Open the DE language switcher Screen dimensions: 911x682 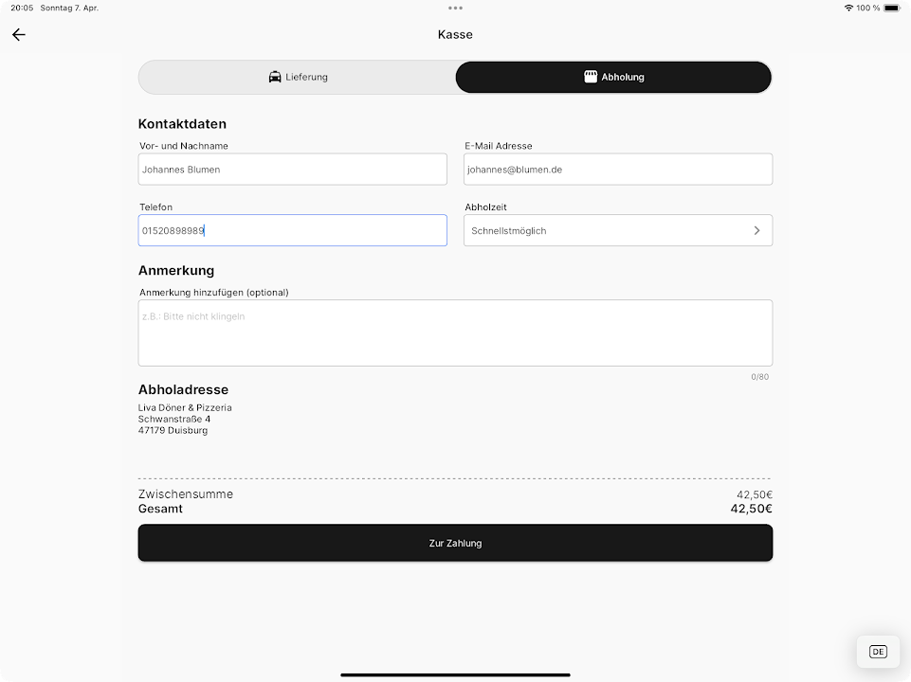(x=878, y=652)
